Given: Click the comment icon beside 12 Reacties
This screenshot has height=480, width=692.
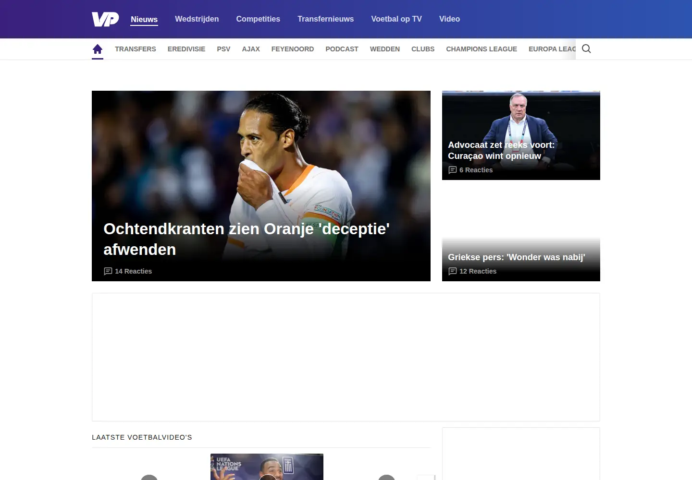Looking at the screenshot, I should [x=452, y=271].
